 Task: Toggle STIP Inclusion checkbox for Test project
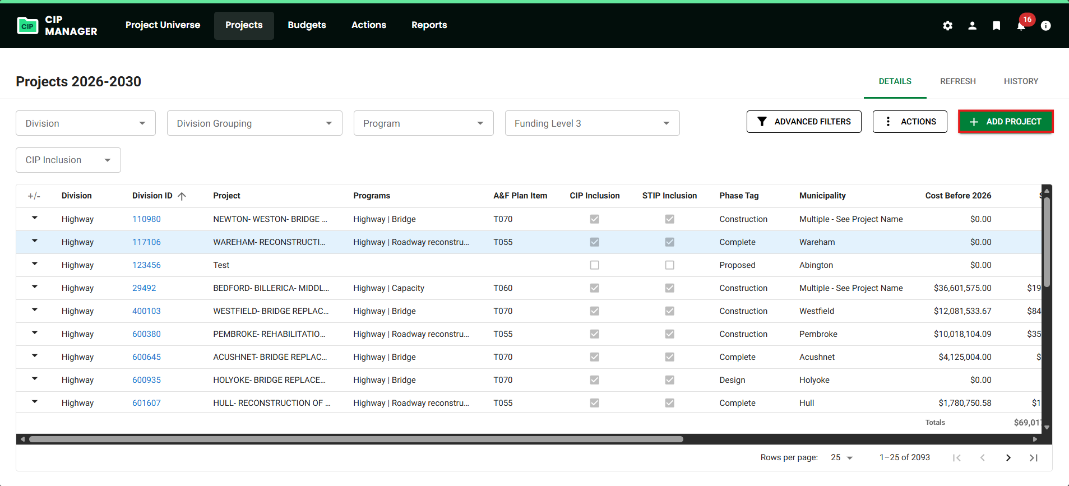(669, 265)
